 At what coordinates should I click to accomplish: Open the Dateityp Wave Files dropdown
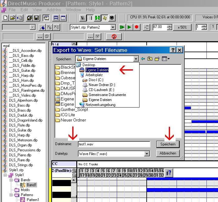point(147,154)
